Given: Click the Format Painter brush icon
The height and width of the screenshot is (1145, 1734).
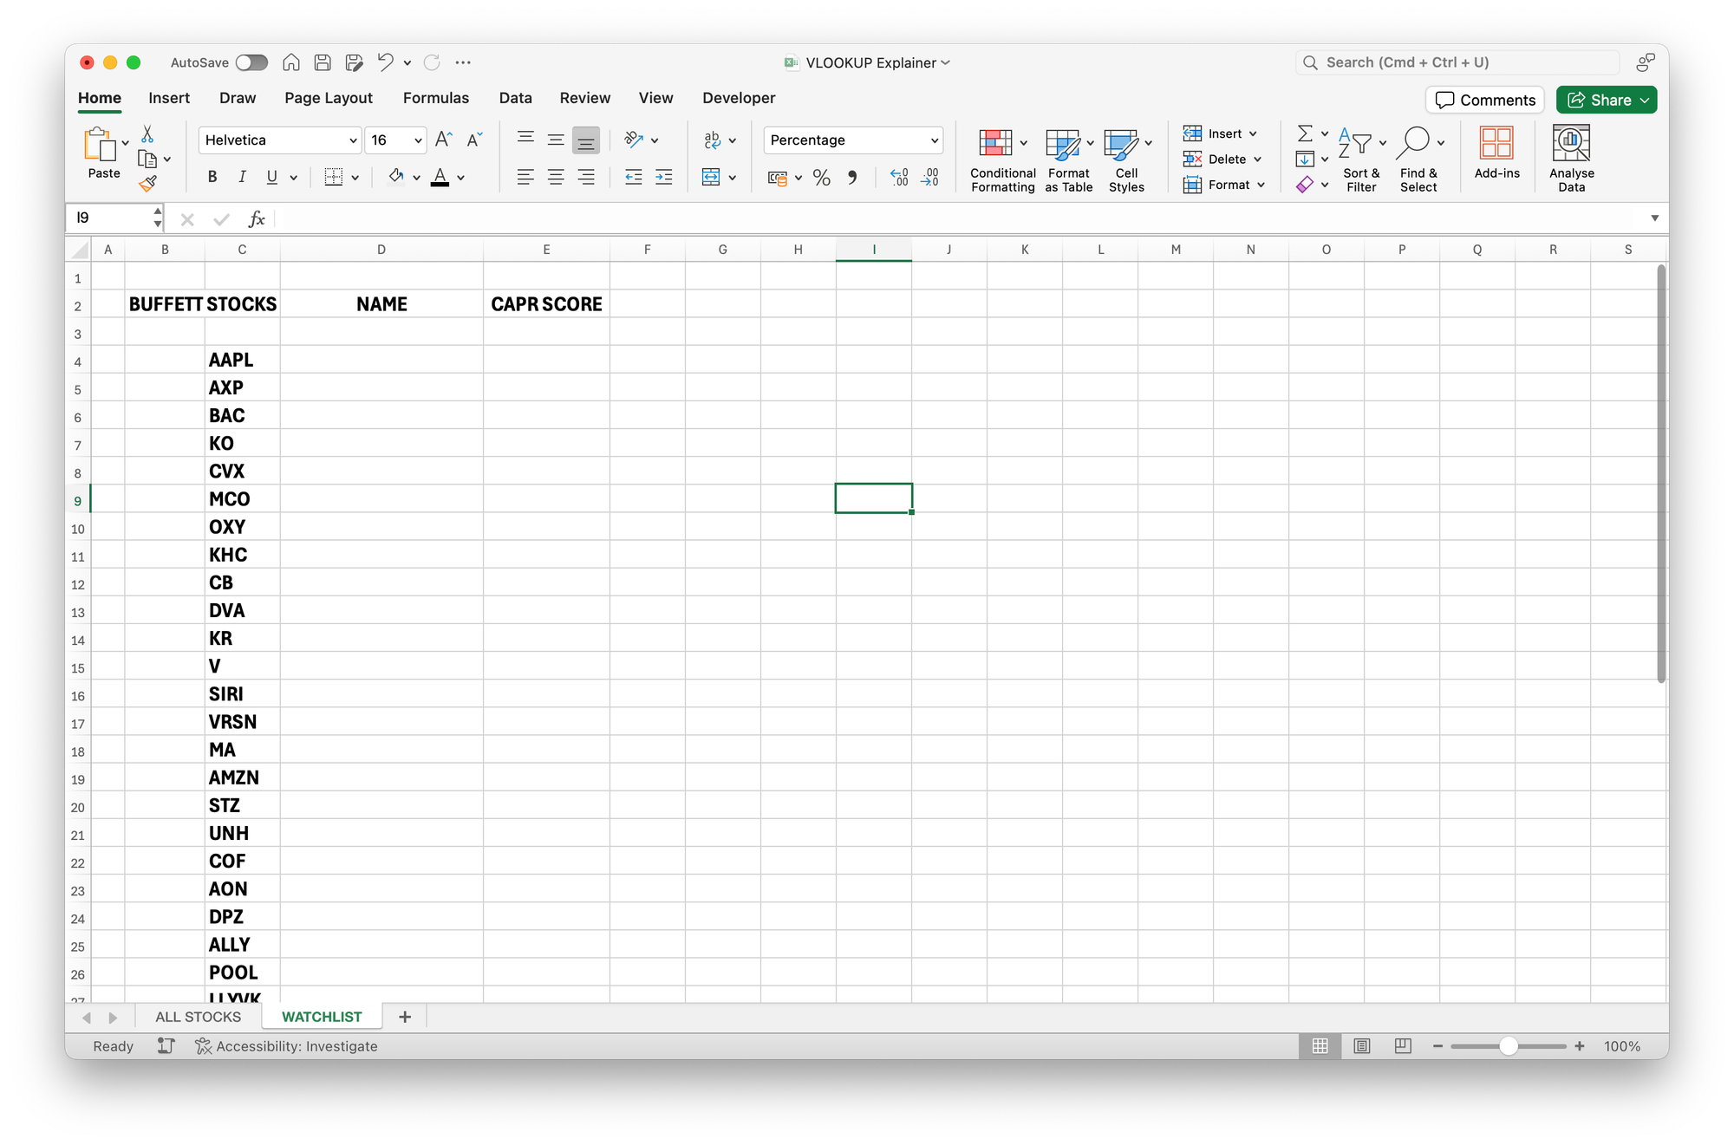Looking at the screenshot, I should (148, 184).
